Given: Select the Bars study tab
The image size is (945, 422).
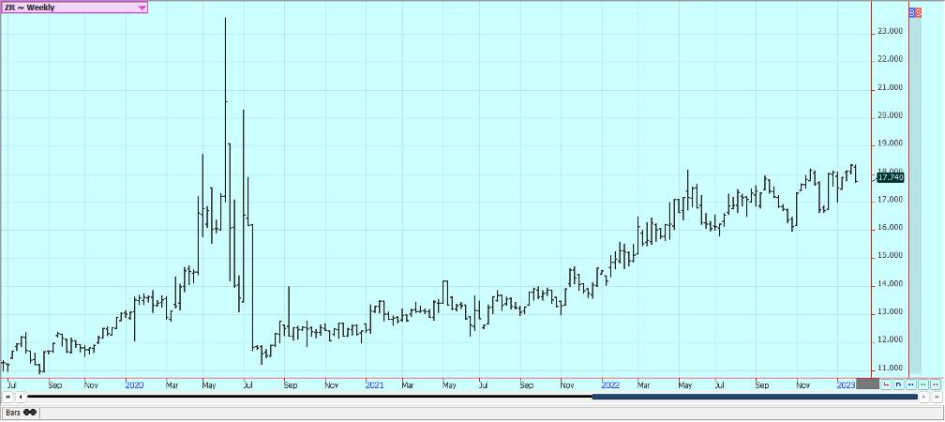Looking at the screenshot, I should pos(20,413).
